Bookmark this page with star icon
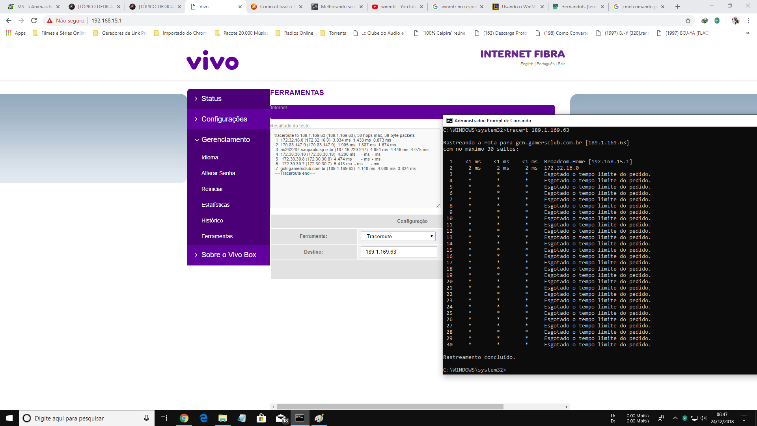 688,21
